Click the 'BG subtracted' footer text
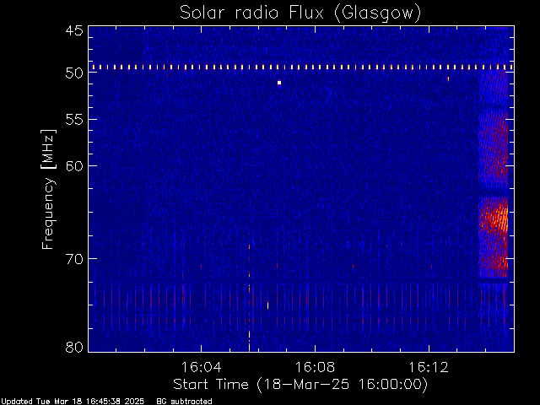This screenshot has height=405, width=540. point(184,402)
